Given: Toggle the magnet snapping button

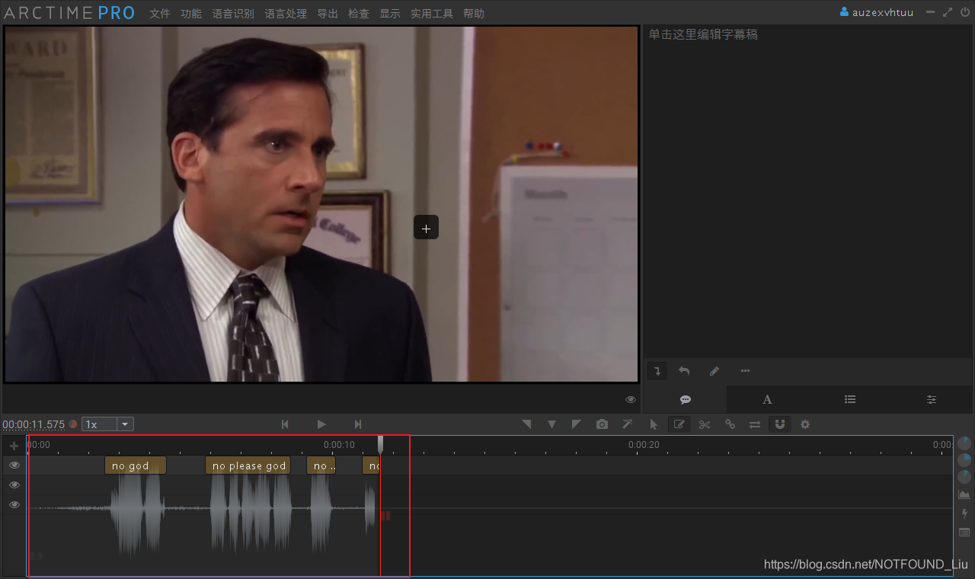Looking at the screenshot, I should click(x=780, y=424).
